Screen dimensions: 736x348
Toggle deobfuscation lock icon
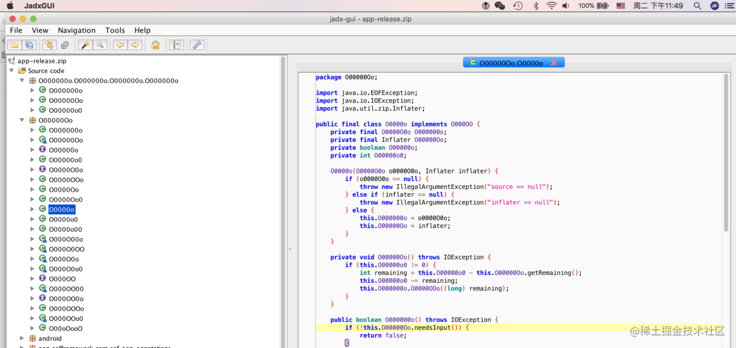156,45
